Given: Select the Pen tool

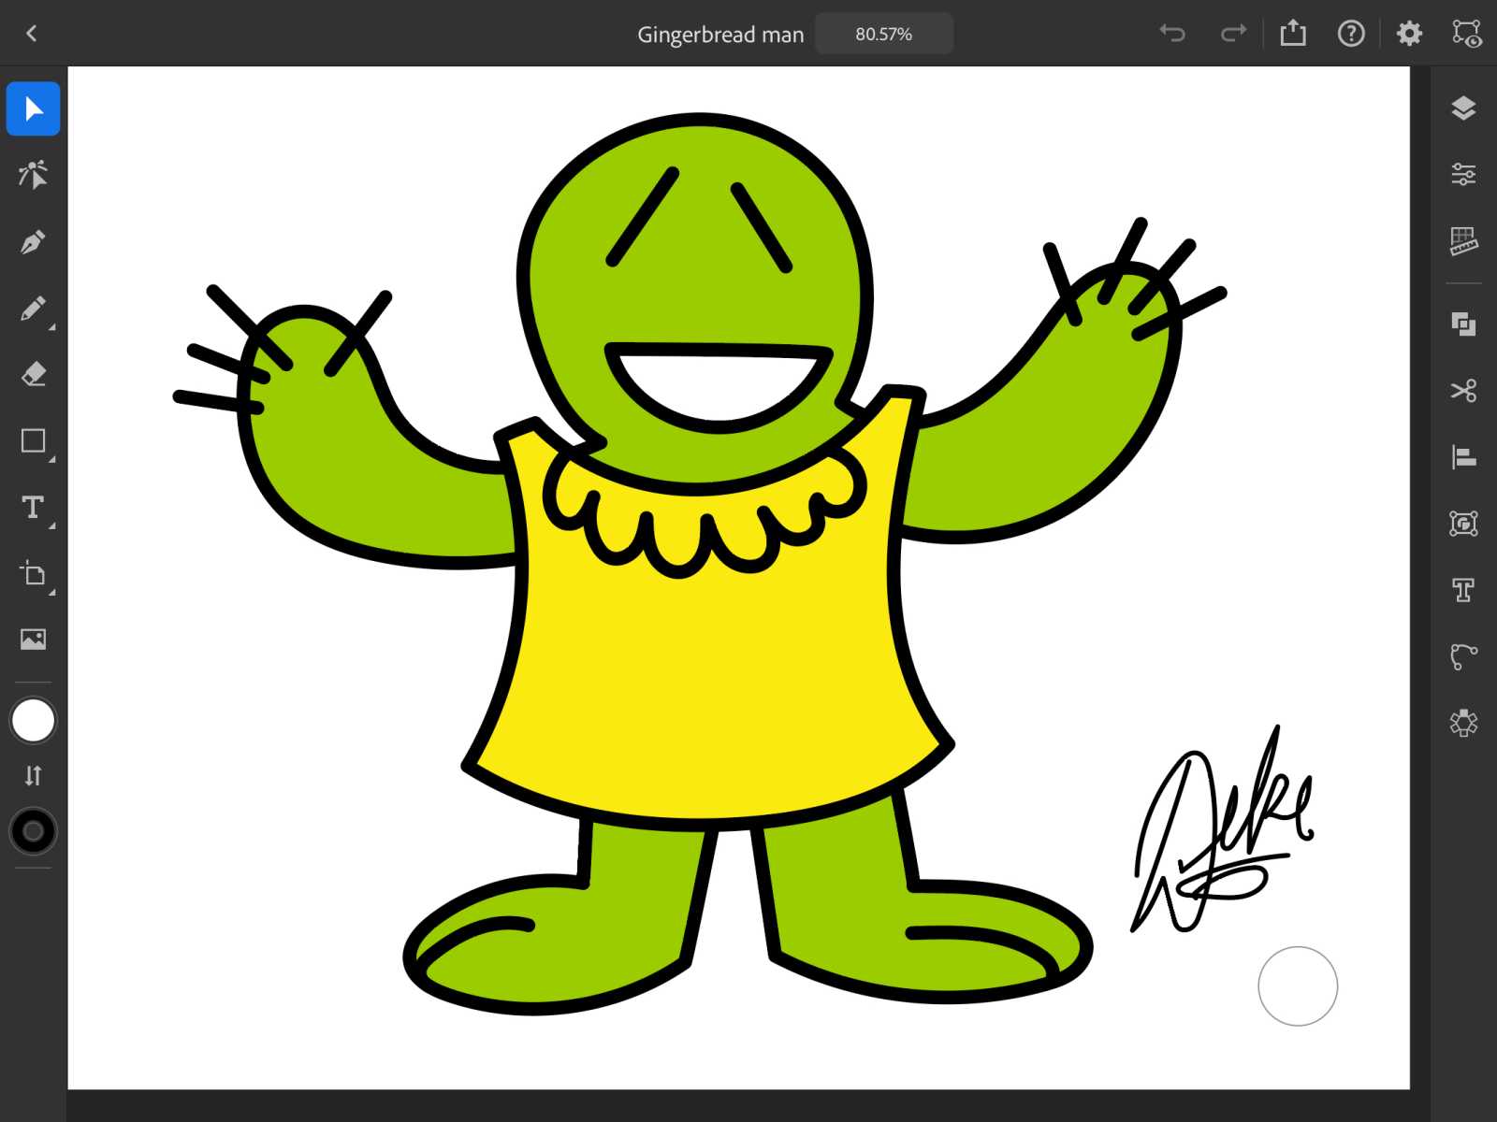Looking at the screenshot, I should click(34, 242).
